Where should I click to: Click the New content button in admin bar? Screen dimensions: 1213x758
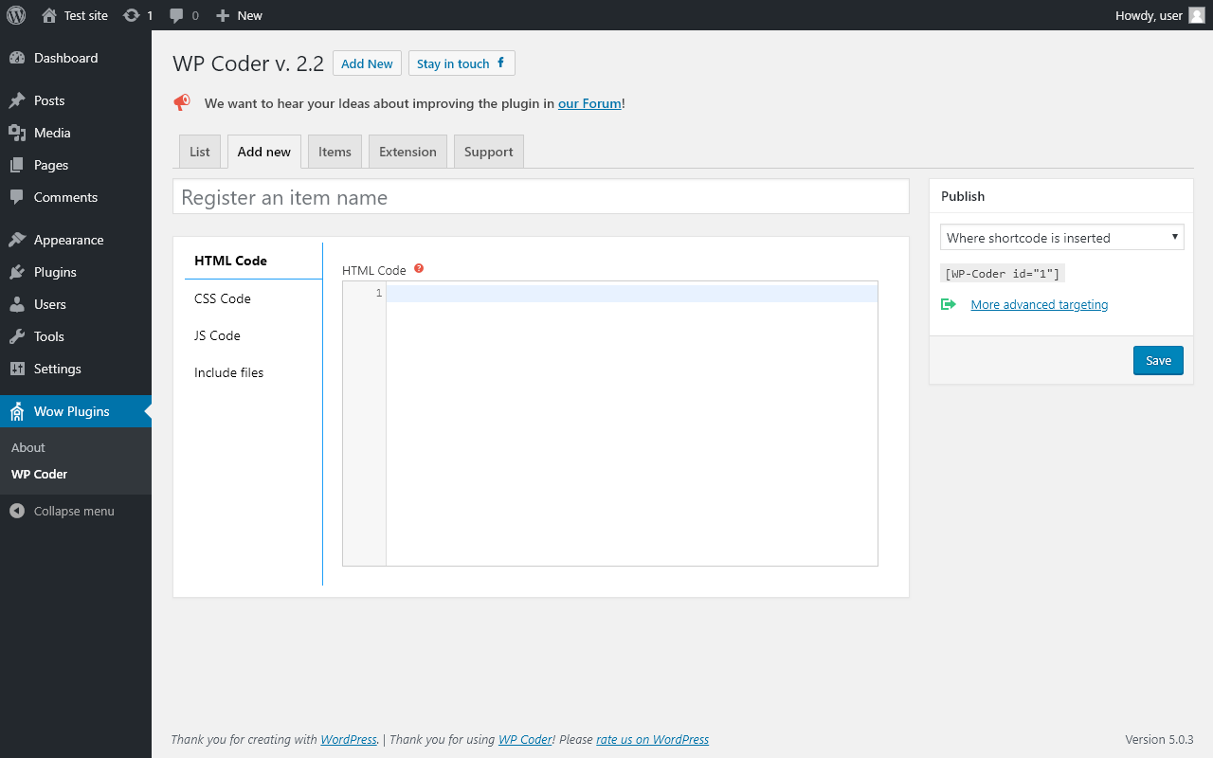239,15
